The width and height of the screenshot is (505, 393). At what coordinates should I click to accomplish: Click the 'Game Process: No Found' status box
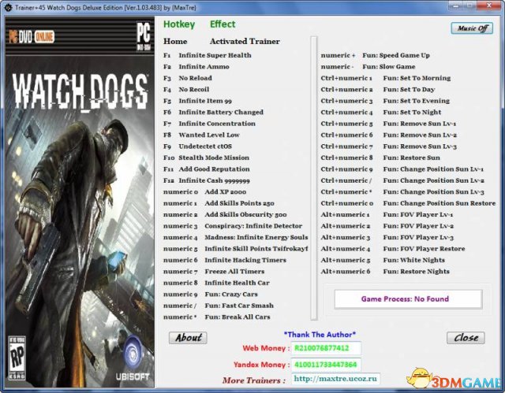[408, 299]
